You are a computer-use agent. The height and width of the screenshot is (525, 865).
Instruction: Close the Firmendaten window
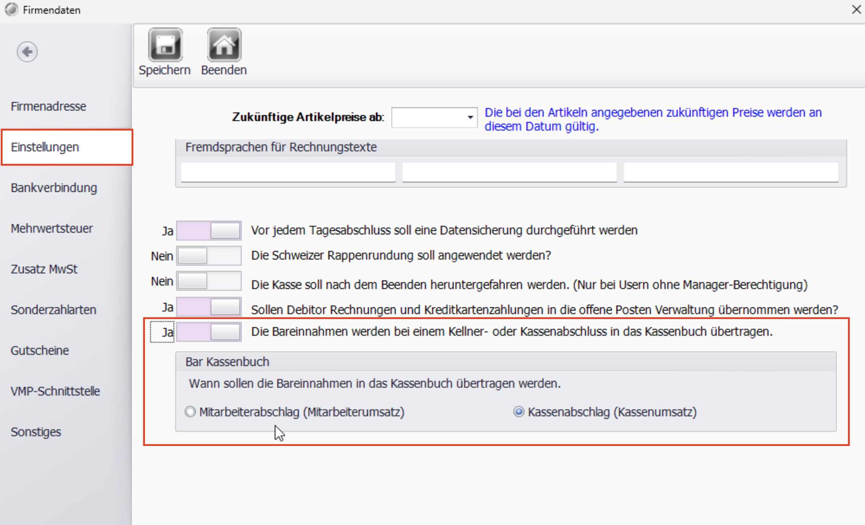click(x=856, y=9)
